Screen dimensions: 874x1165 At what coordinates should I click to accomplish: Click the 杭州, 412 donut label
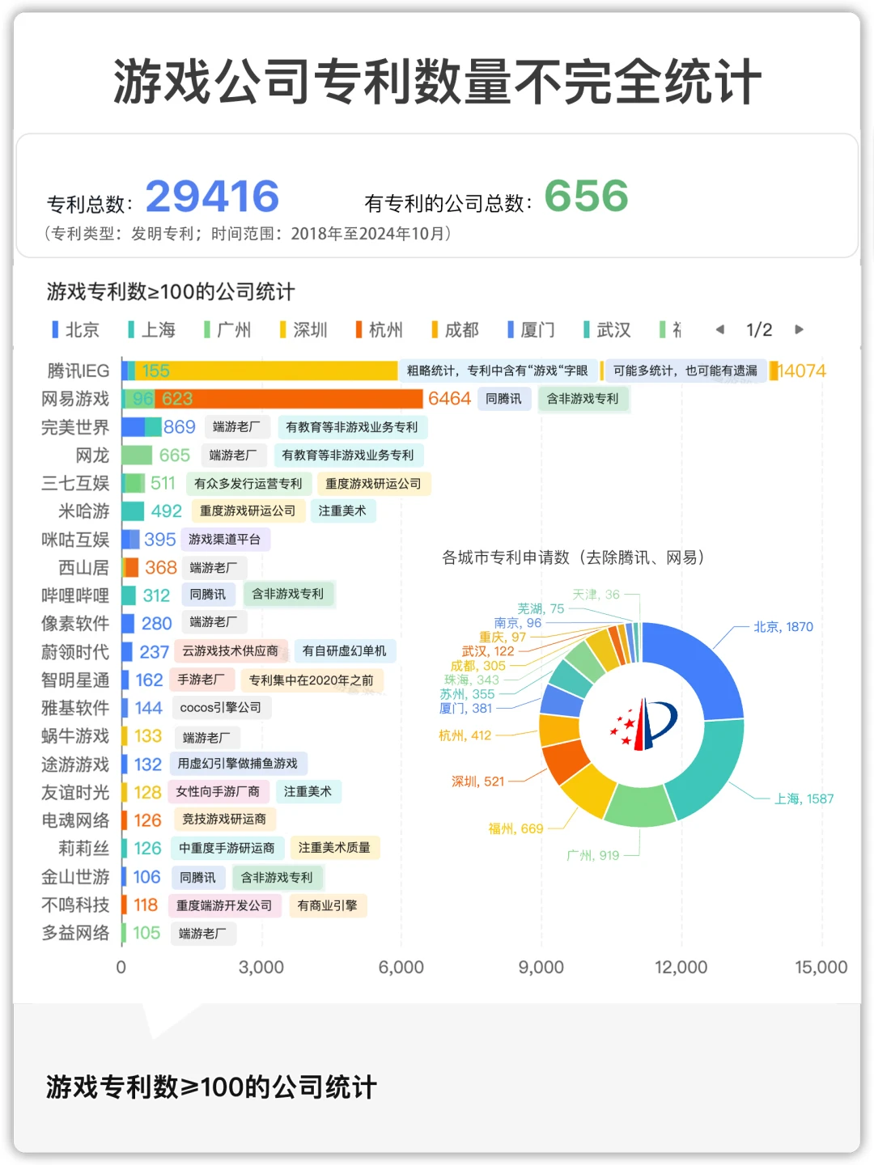click(465, 735)
